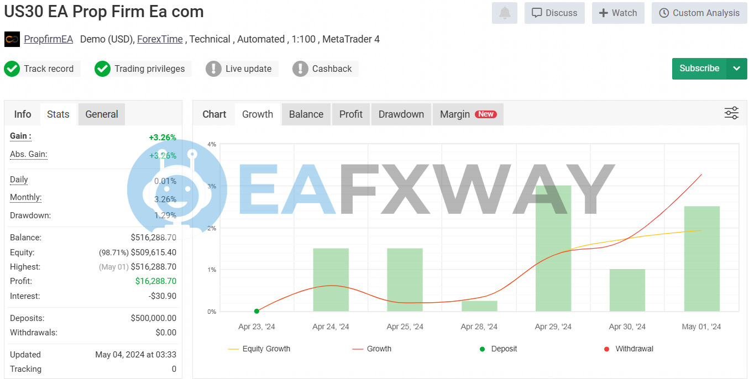Toggle the Withdrawal legend marker

pos(628,349)
